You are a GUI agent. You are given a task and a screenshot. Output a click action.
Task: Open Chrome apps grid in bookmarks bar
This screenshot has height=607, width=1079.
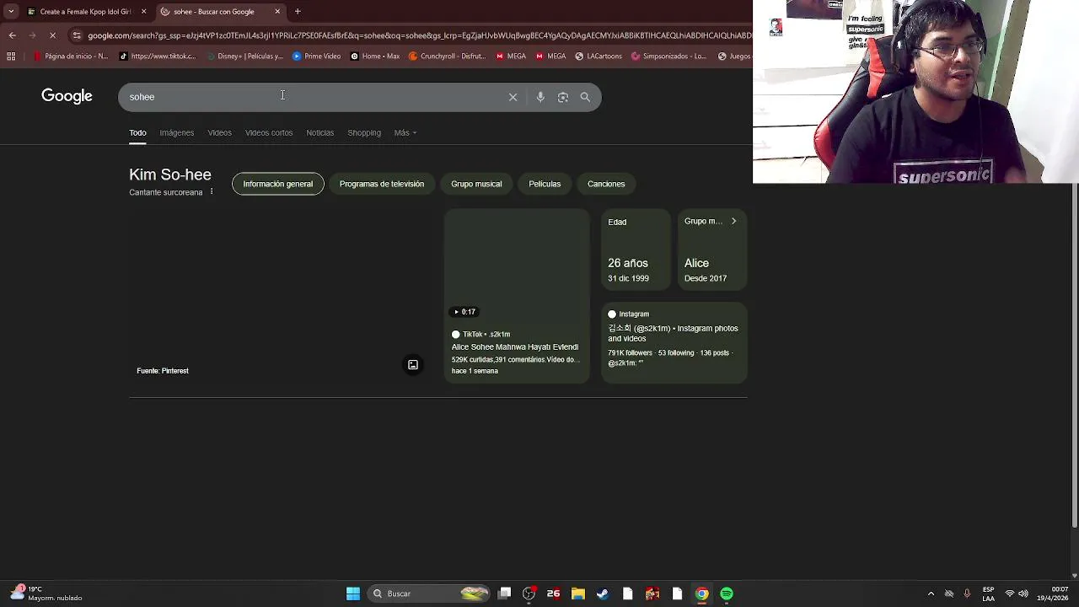pyautogui.click(x=11, y=56)
